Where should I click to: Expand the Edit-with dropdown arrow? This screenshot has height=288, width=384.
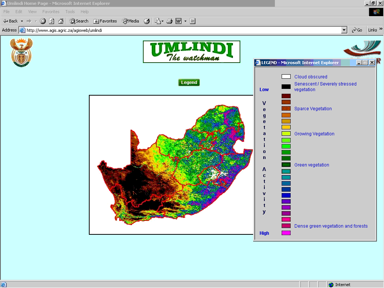click(185, 21)
